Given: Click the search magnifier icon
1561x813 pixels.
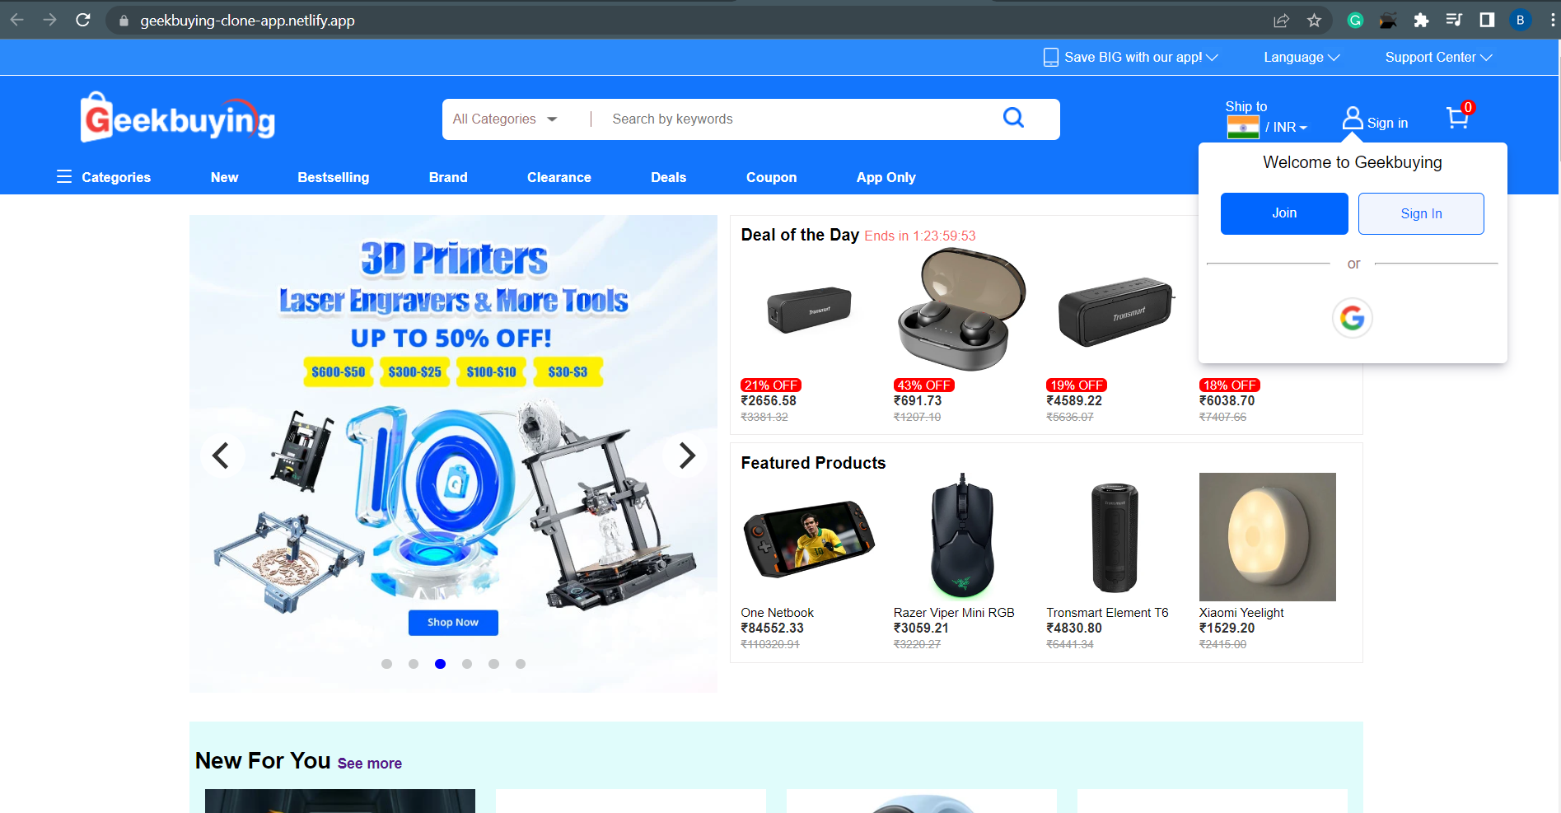Looking at the screenshot, I should [x=1013, y=118].
